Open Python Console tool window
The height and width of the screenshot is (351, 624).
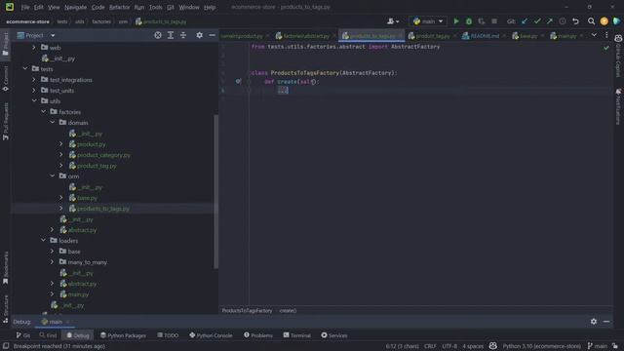pos(211,335)
